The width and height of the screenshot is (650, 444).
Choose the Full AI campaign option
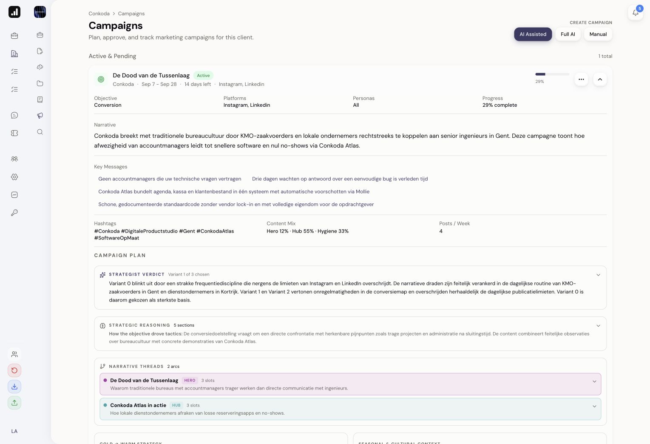click(x=568, y=34)
